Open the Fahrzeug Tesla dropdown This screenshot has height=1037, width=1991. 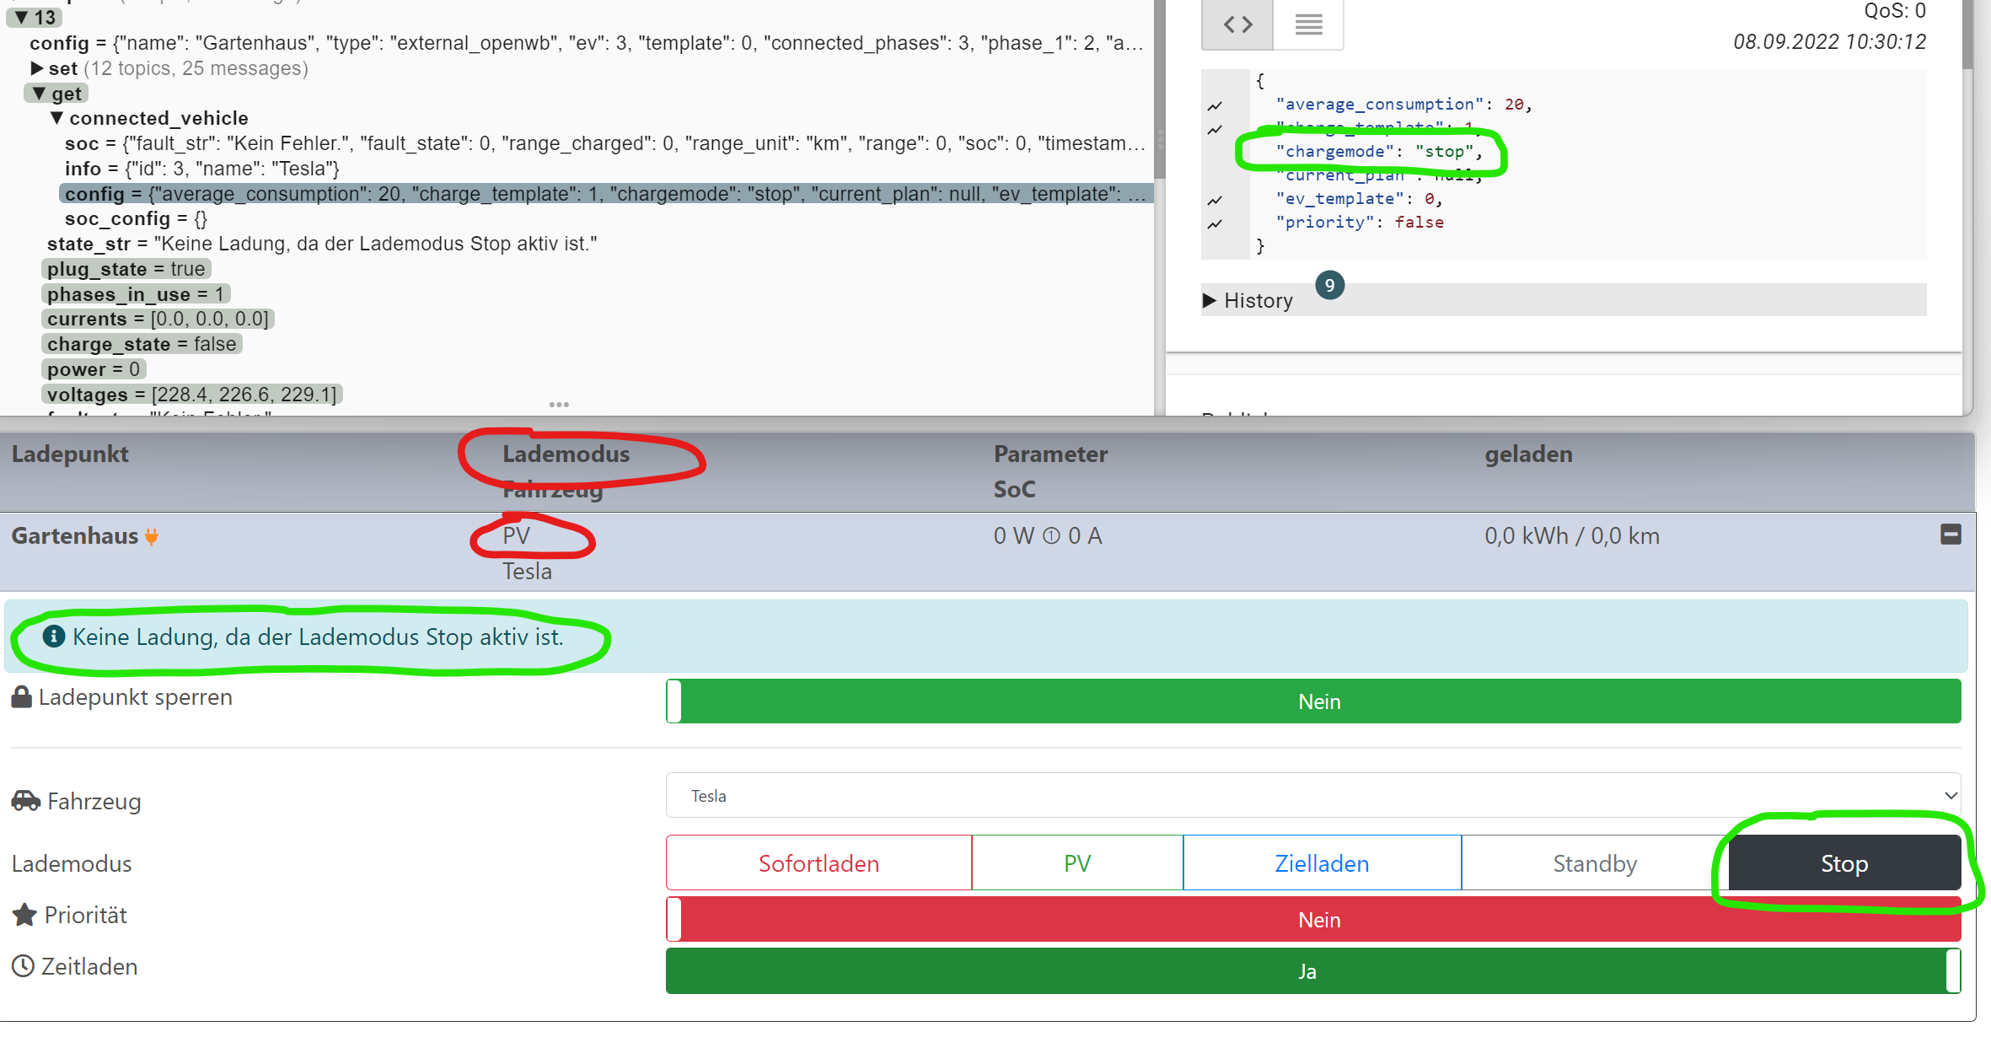click(x=1312, y=796)
